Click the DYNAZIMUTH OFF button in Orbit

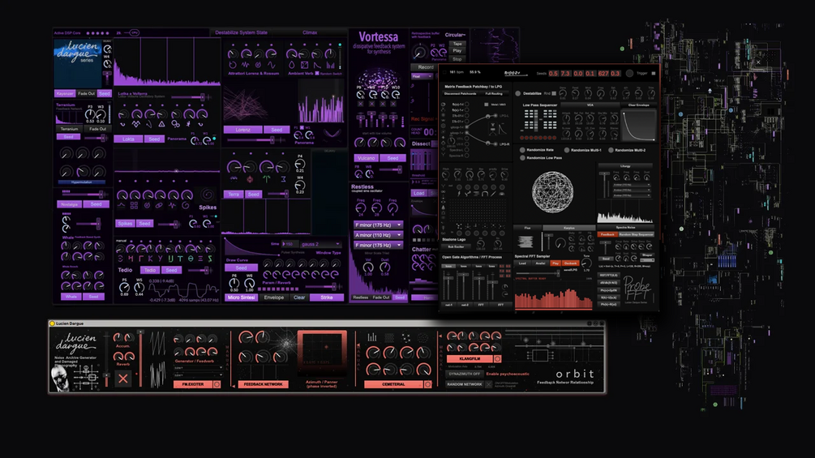click(x=464, y=374)
